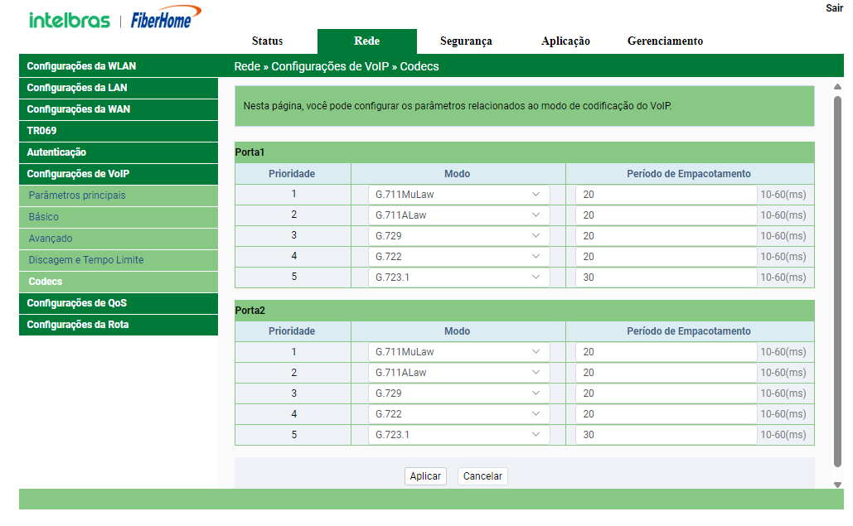Select the Codecs submenu item

[x=119, y=282]
